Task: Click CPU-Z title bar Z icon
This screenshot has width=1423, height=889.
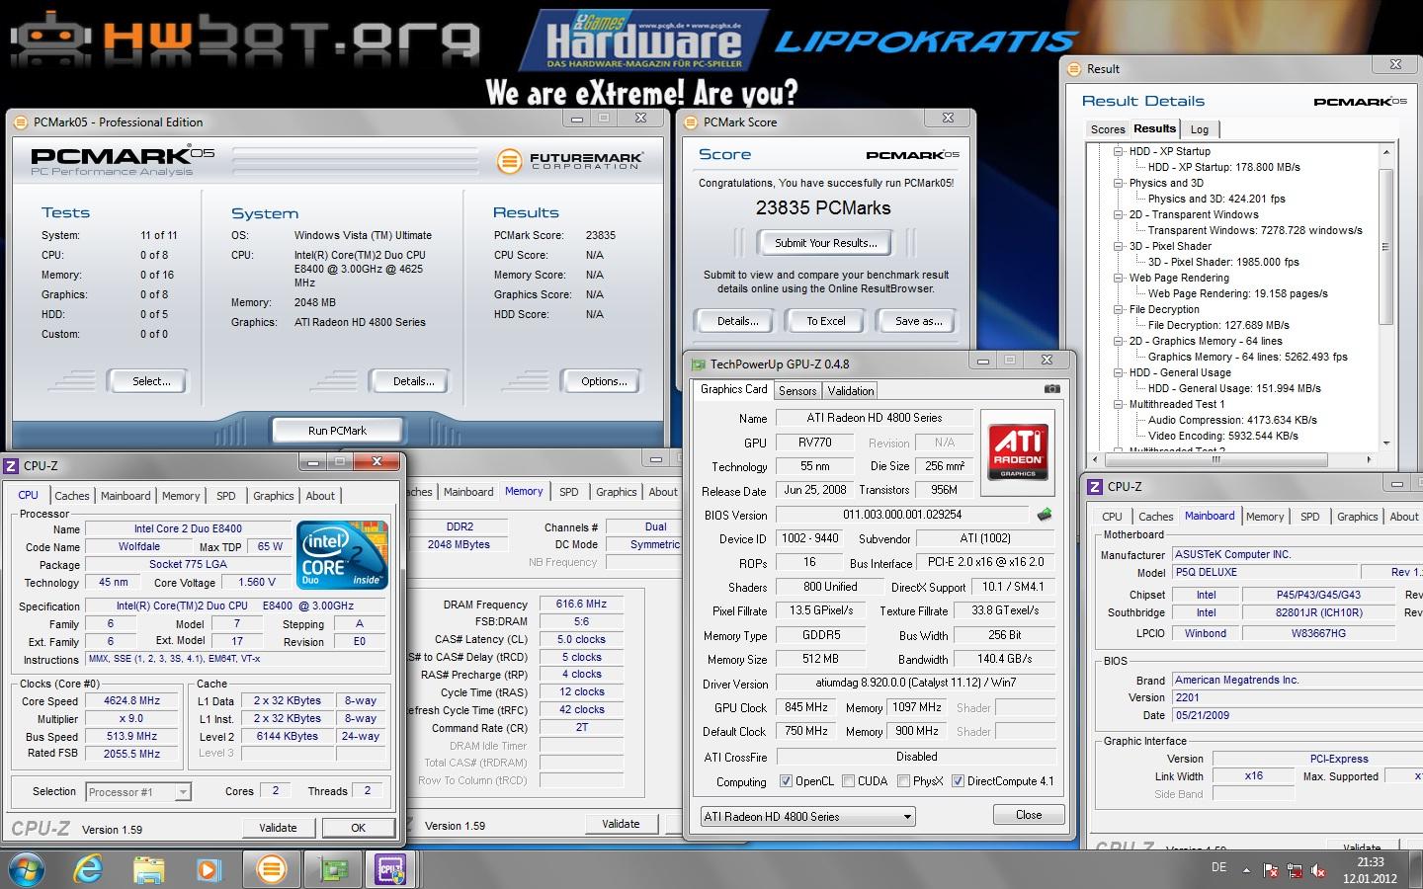Action: [12, 465]
